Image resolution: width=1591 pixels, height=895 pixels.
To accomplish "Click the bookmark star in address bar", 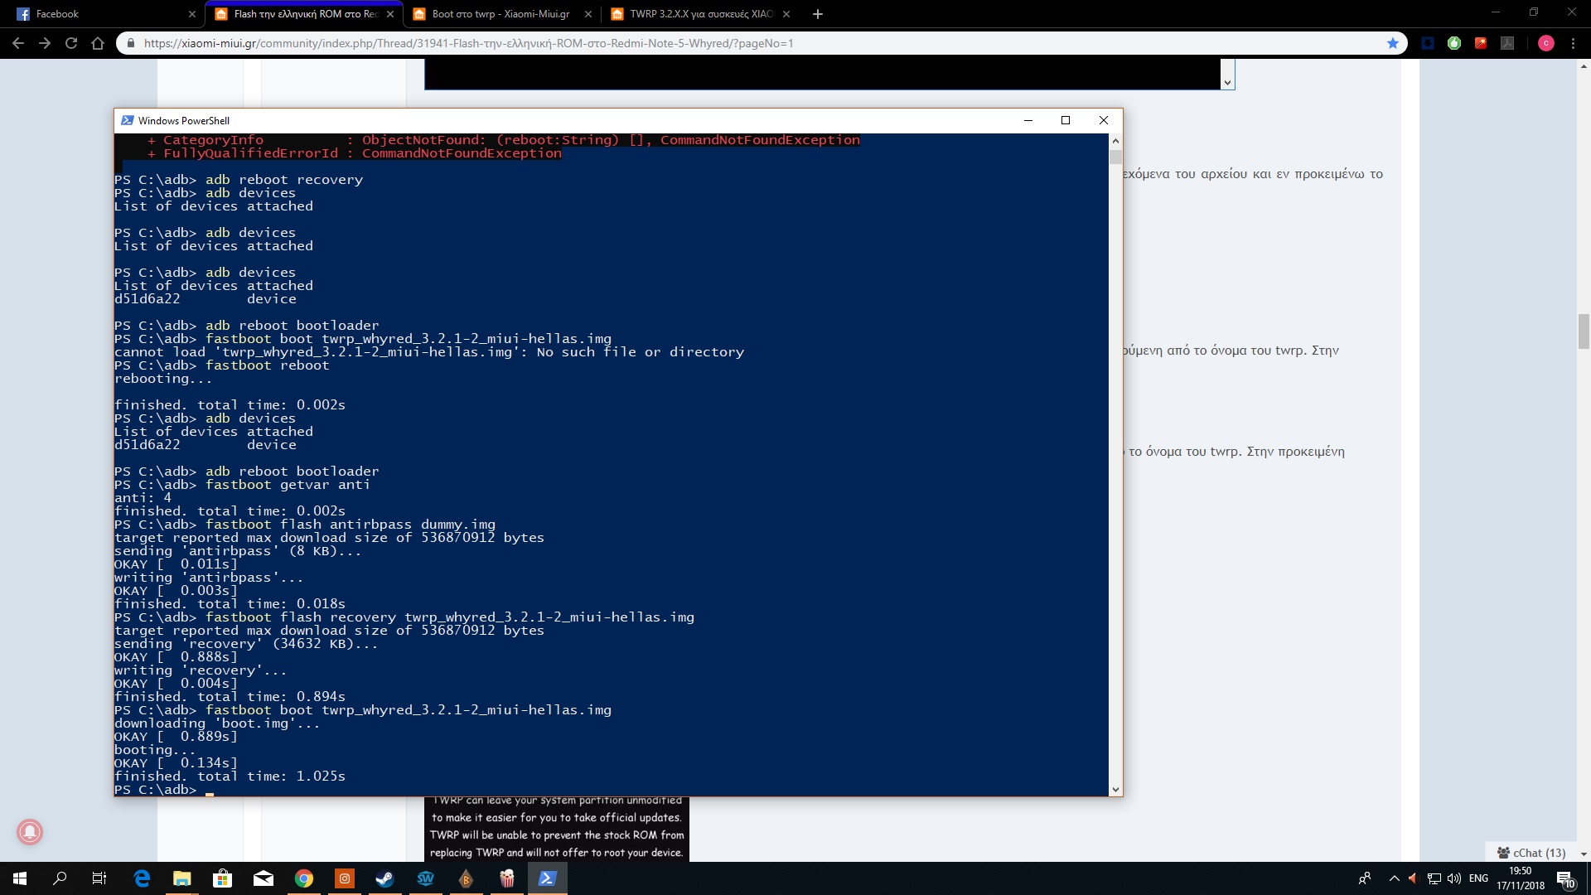I will (x=1393, y=43).
